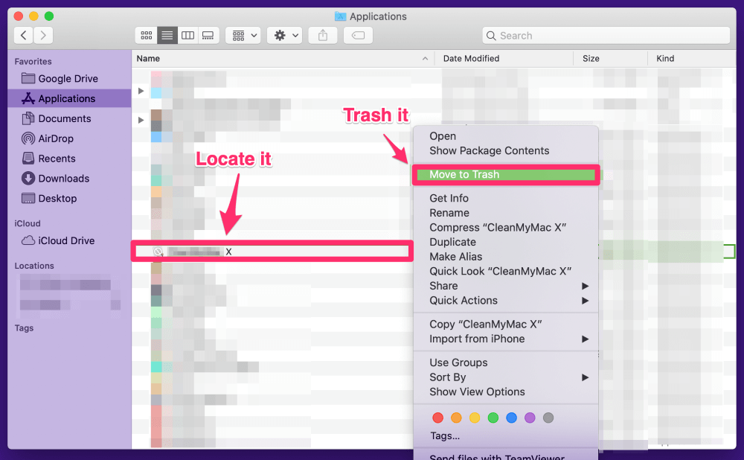Open AirDrop from the sidebar
The image size is (744, 460).
coord(69,138)
